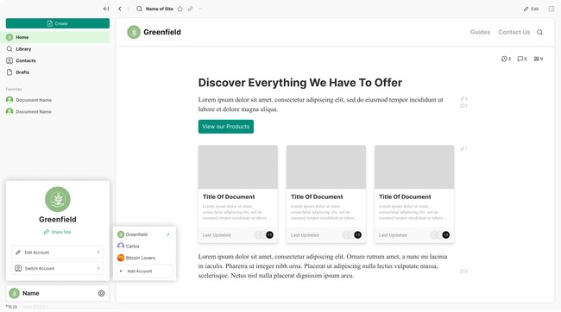Go back with the left chevron
This screenshot has width=561, height=312.
(120, 9)
